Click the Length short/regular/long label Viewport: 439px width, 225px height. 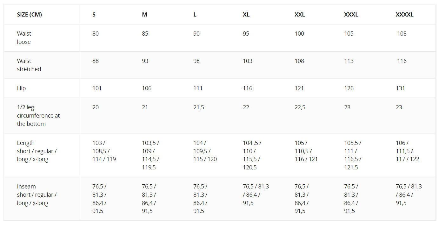pos(37,151)
